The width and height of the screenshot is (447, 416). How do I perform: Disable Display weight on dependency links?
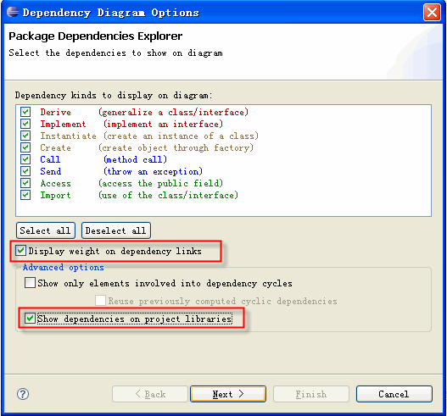(20, 251)
